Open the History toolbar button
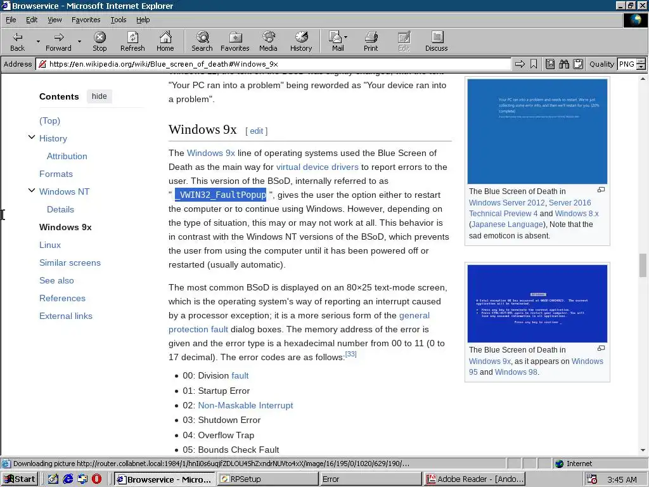Viewport: 649px width, 487px height. 301,41
